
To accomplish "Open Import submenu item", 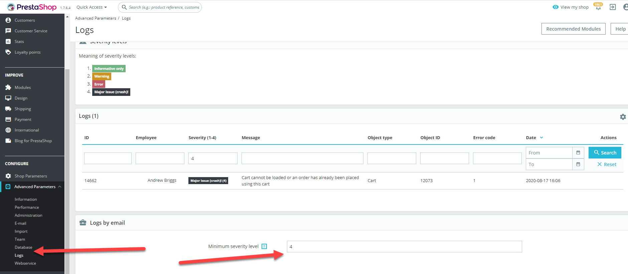I will (21, 231).
